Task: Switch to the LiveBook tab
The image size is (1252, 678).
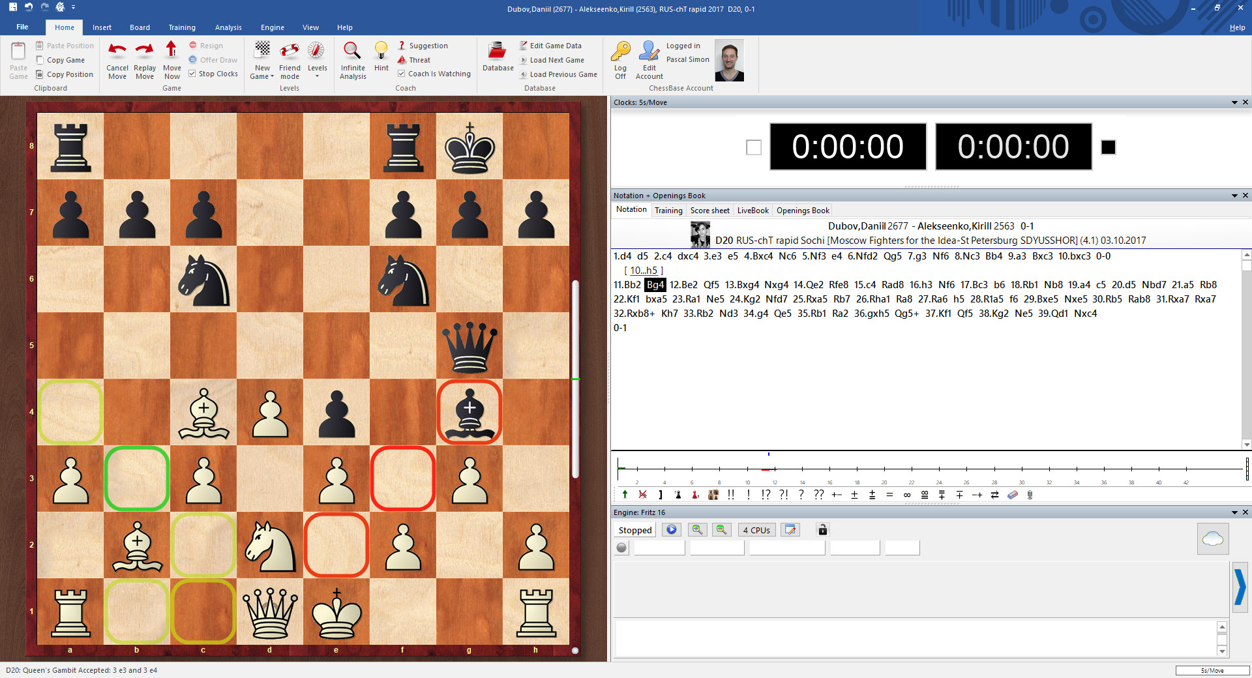Action: 753,210
